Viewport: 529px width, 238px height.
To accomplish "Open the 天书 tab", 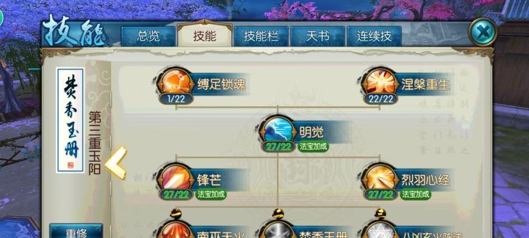I will (x=318, y=36).
